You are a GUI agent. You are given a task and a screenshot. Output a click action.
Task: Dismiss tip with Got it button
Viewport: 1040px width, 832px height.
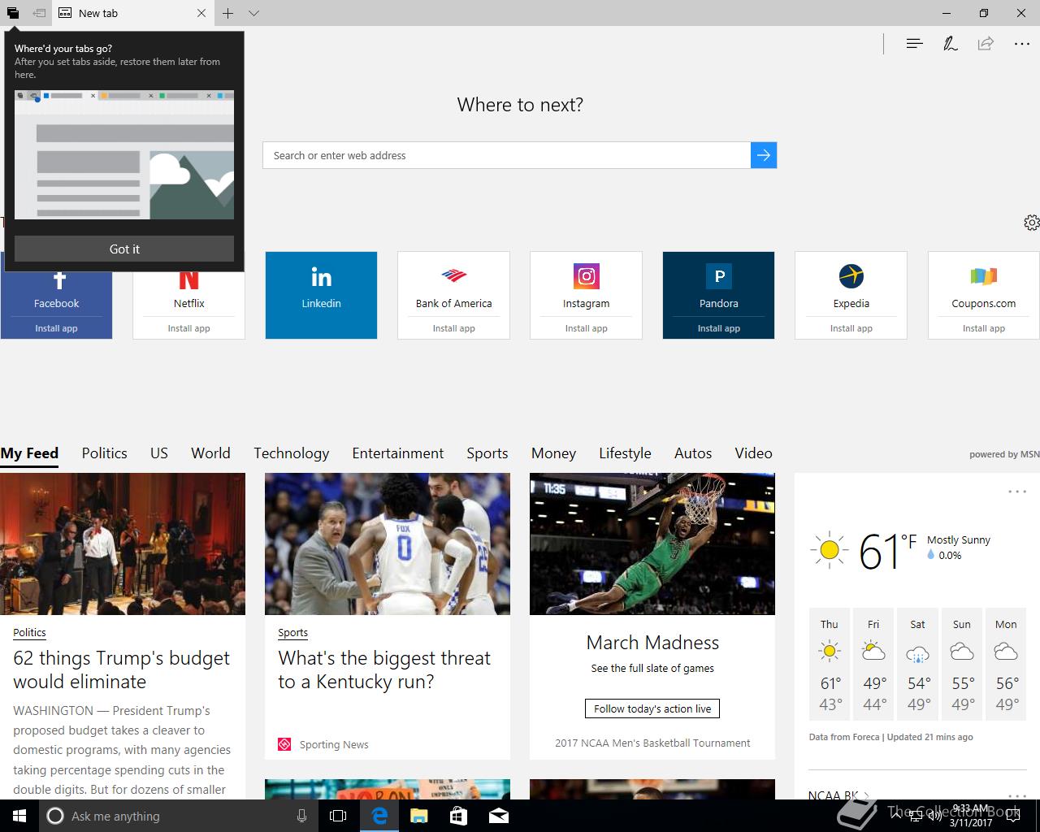pos(124,249)
